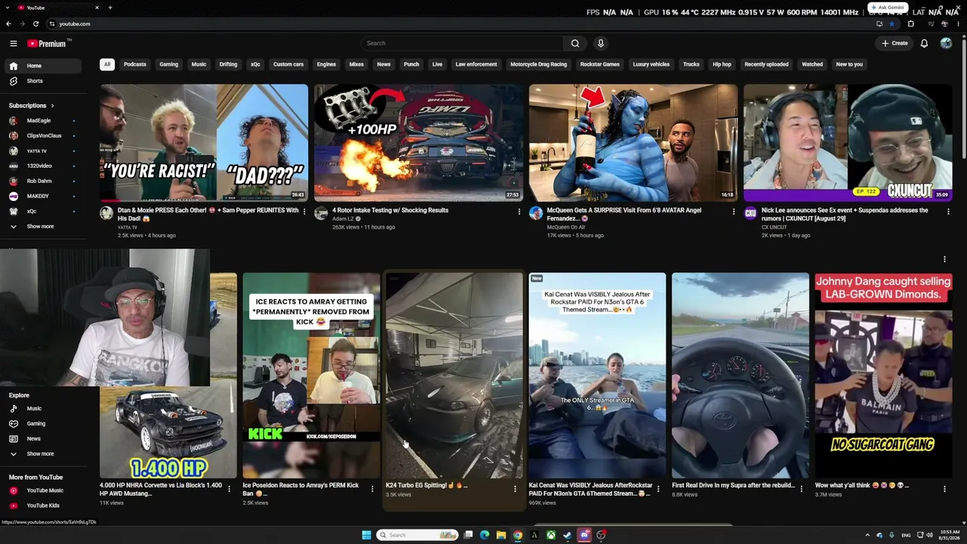Open the Kai Cenat GTA 6 short

tap(597, 376)
